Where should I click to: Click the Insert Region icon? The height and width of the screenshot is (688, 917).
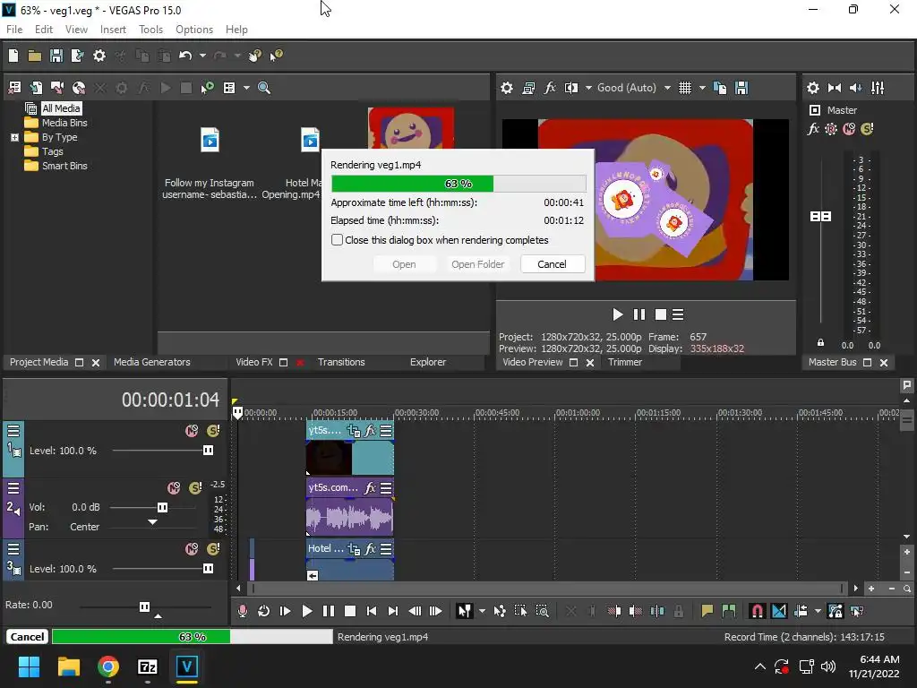(729, 611)
